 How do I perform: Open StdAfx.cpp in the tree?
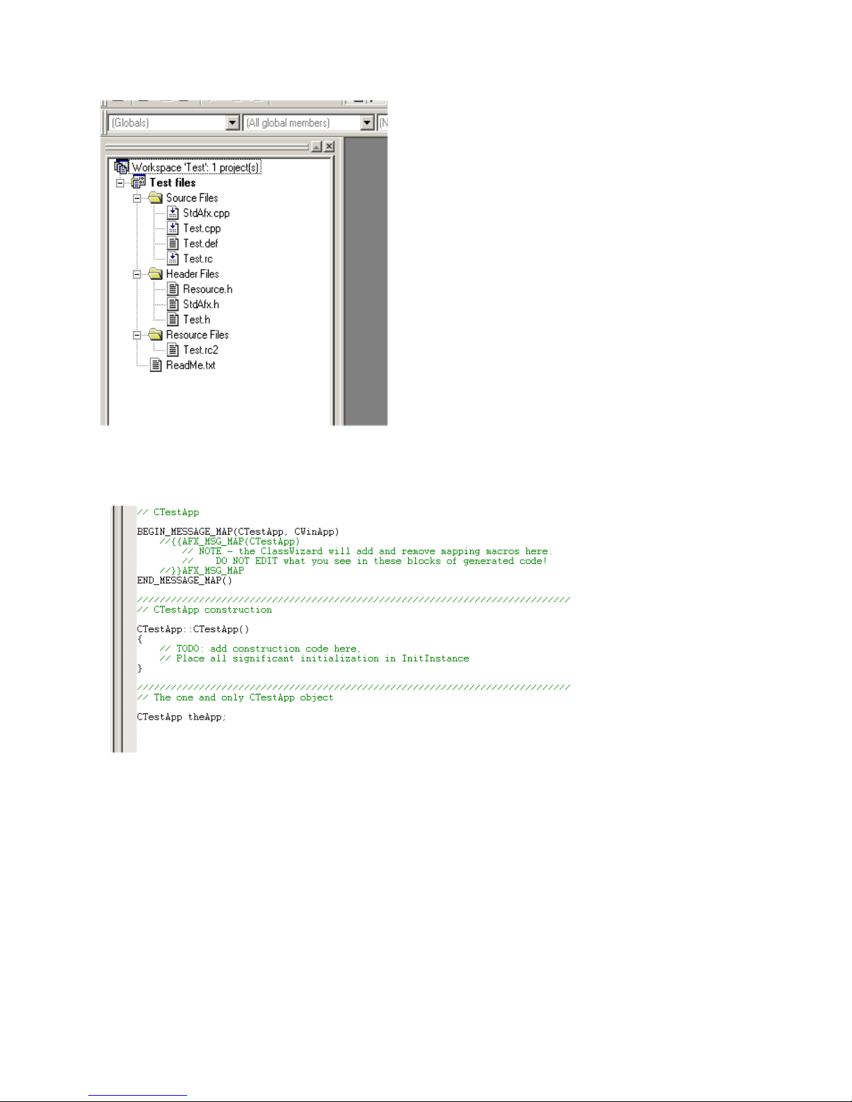click(x=206, y=213)
